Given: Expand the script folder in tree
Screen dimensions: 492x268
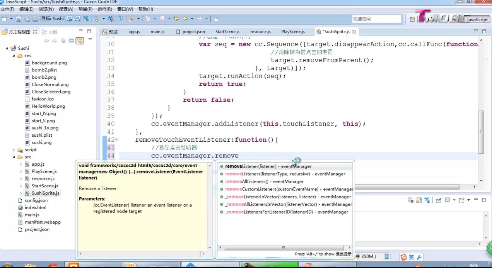Looking at the screenshot, I should point(14,150).
